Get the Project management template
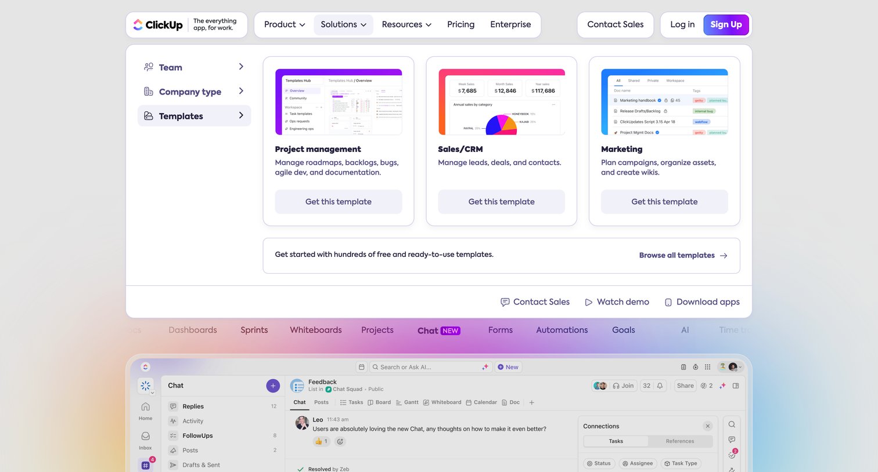The image size is (878, 472). pyautogui.click(x=339, y=202)
